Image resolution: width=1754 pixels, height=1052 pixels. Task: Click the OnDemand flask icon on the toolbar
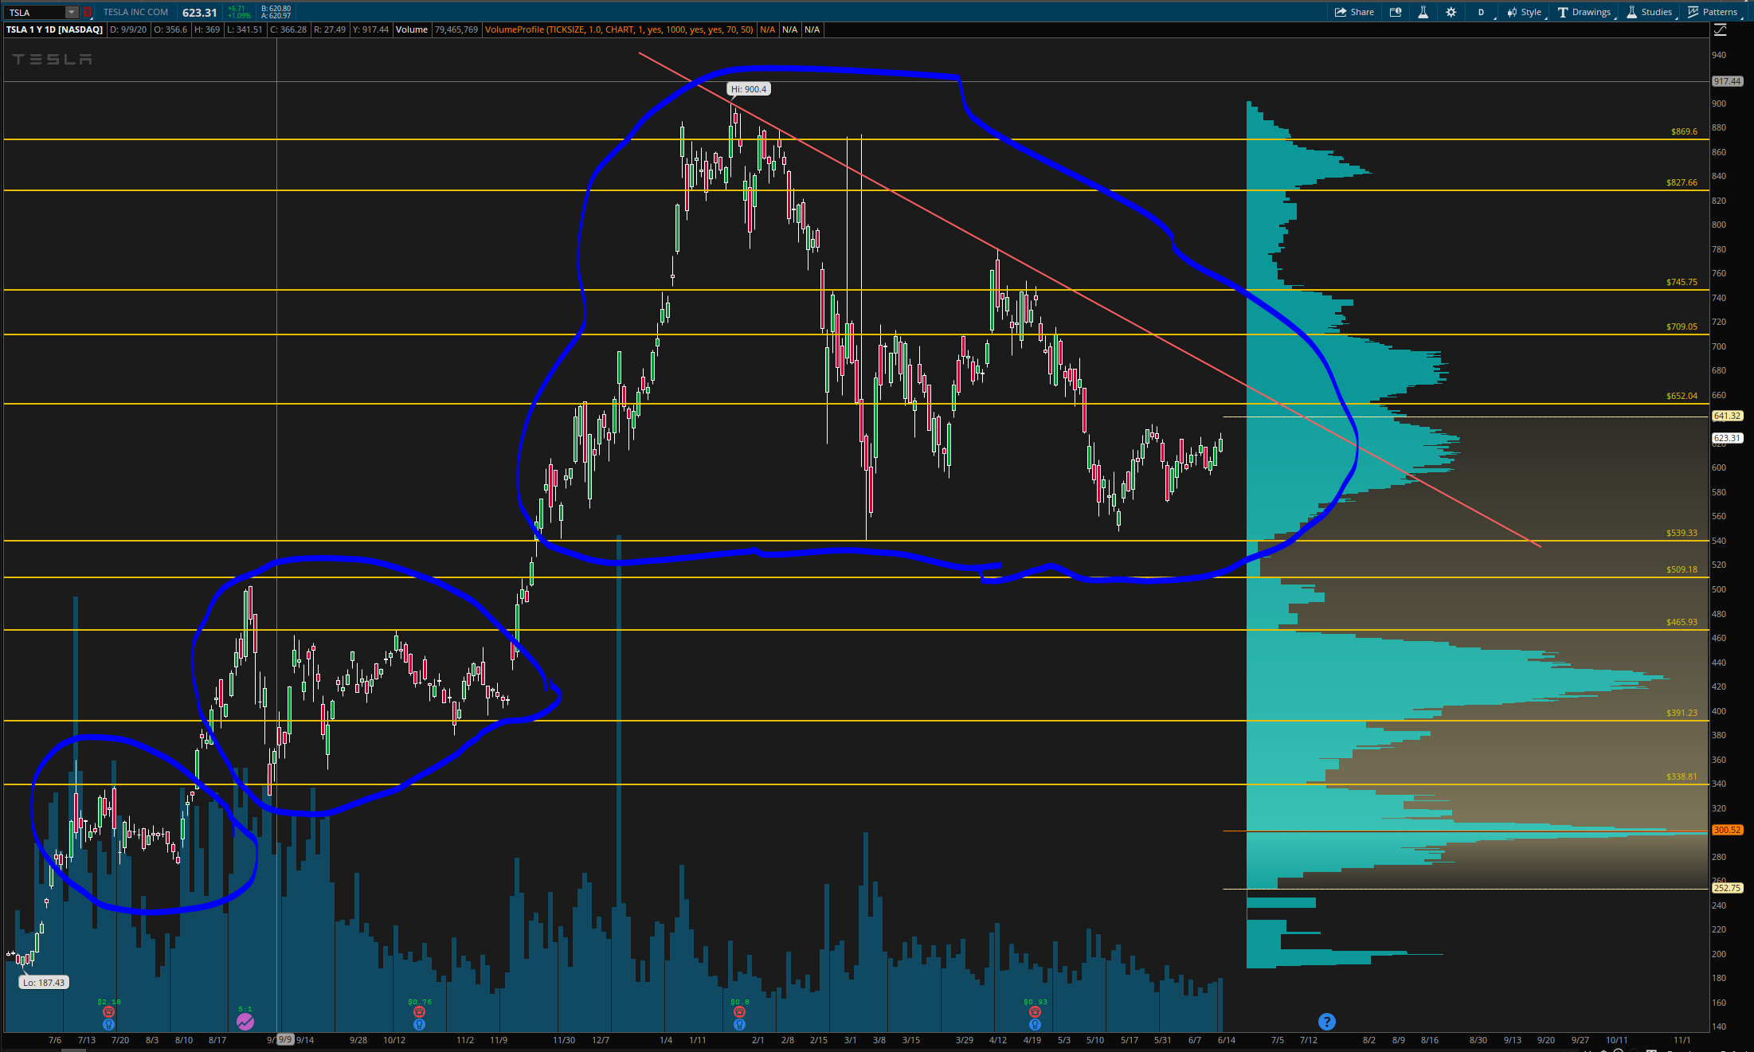pos(1423,11)
